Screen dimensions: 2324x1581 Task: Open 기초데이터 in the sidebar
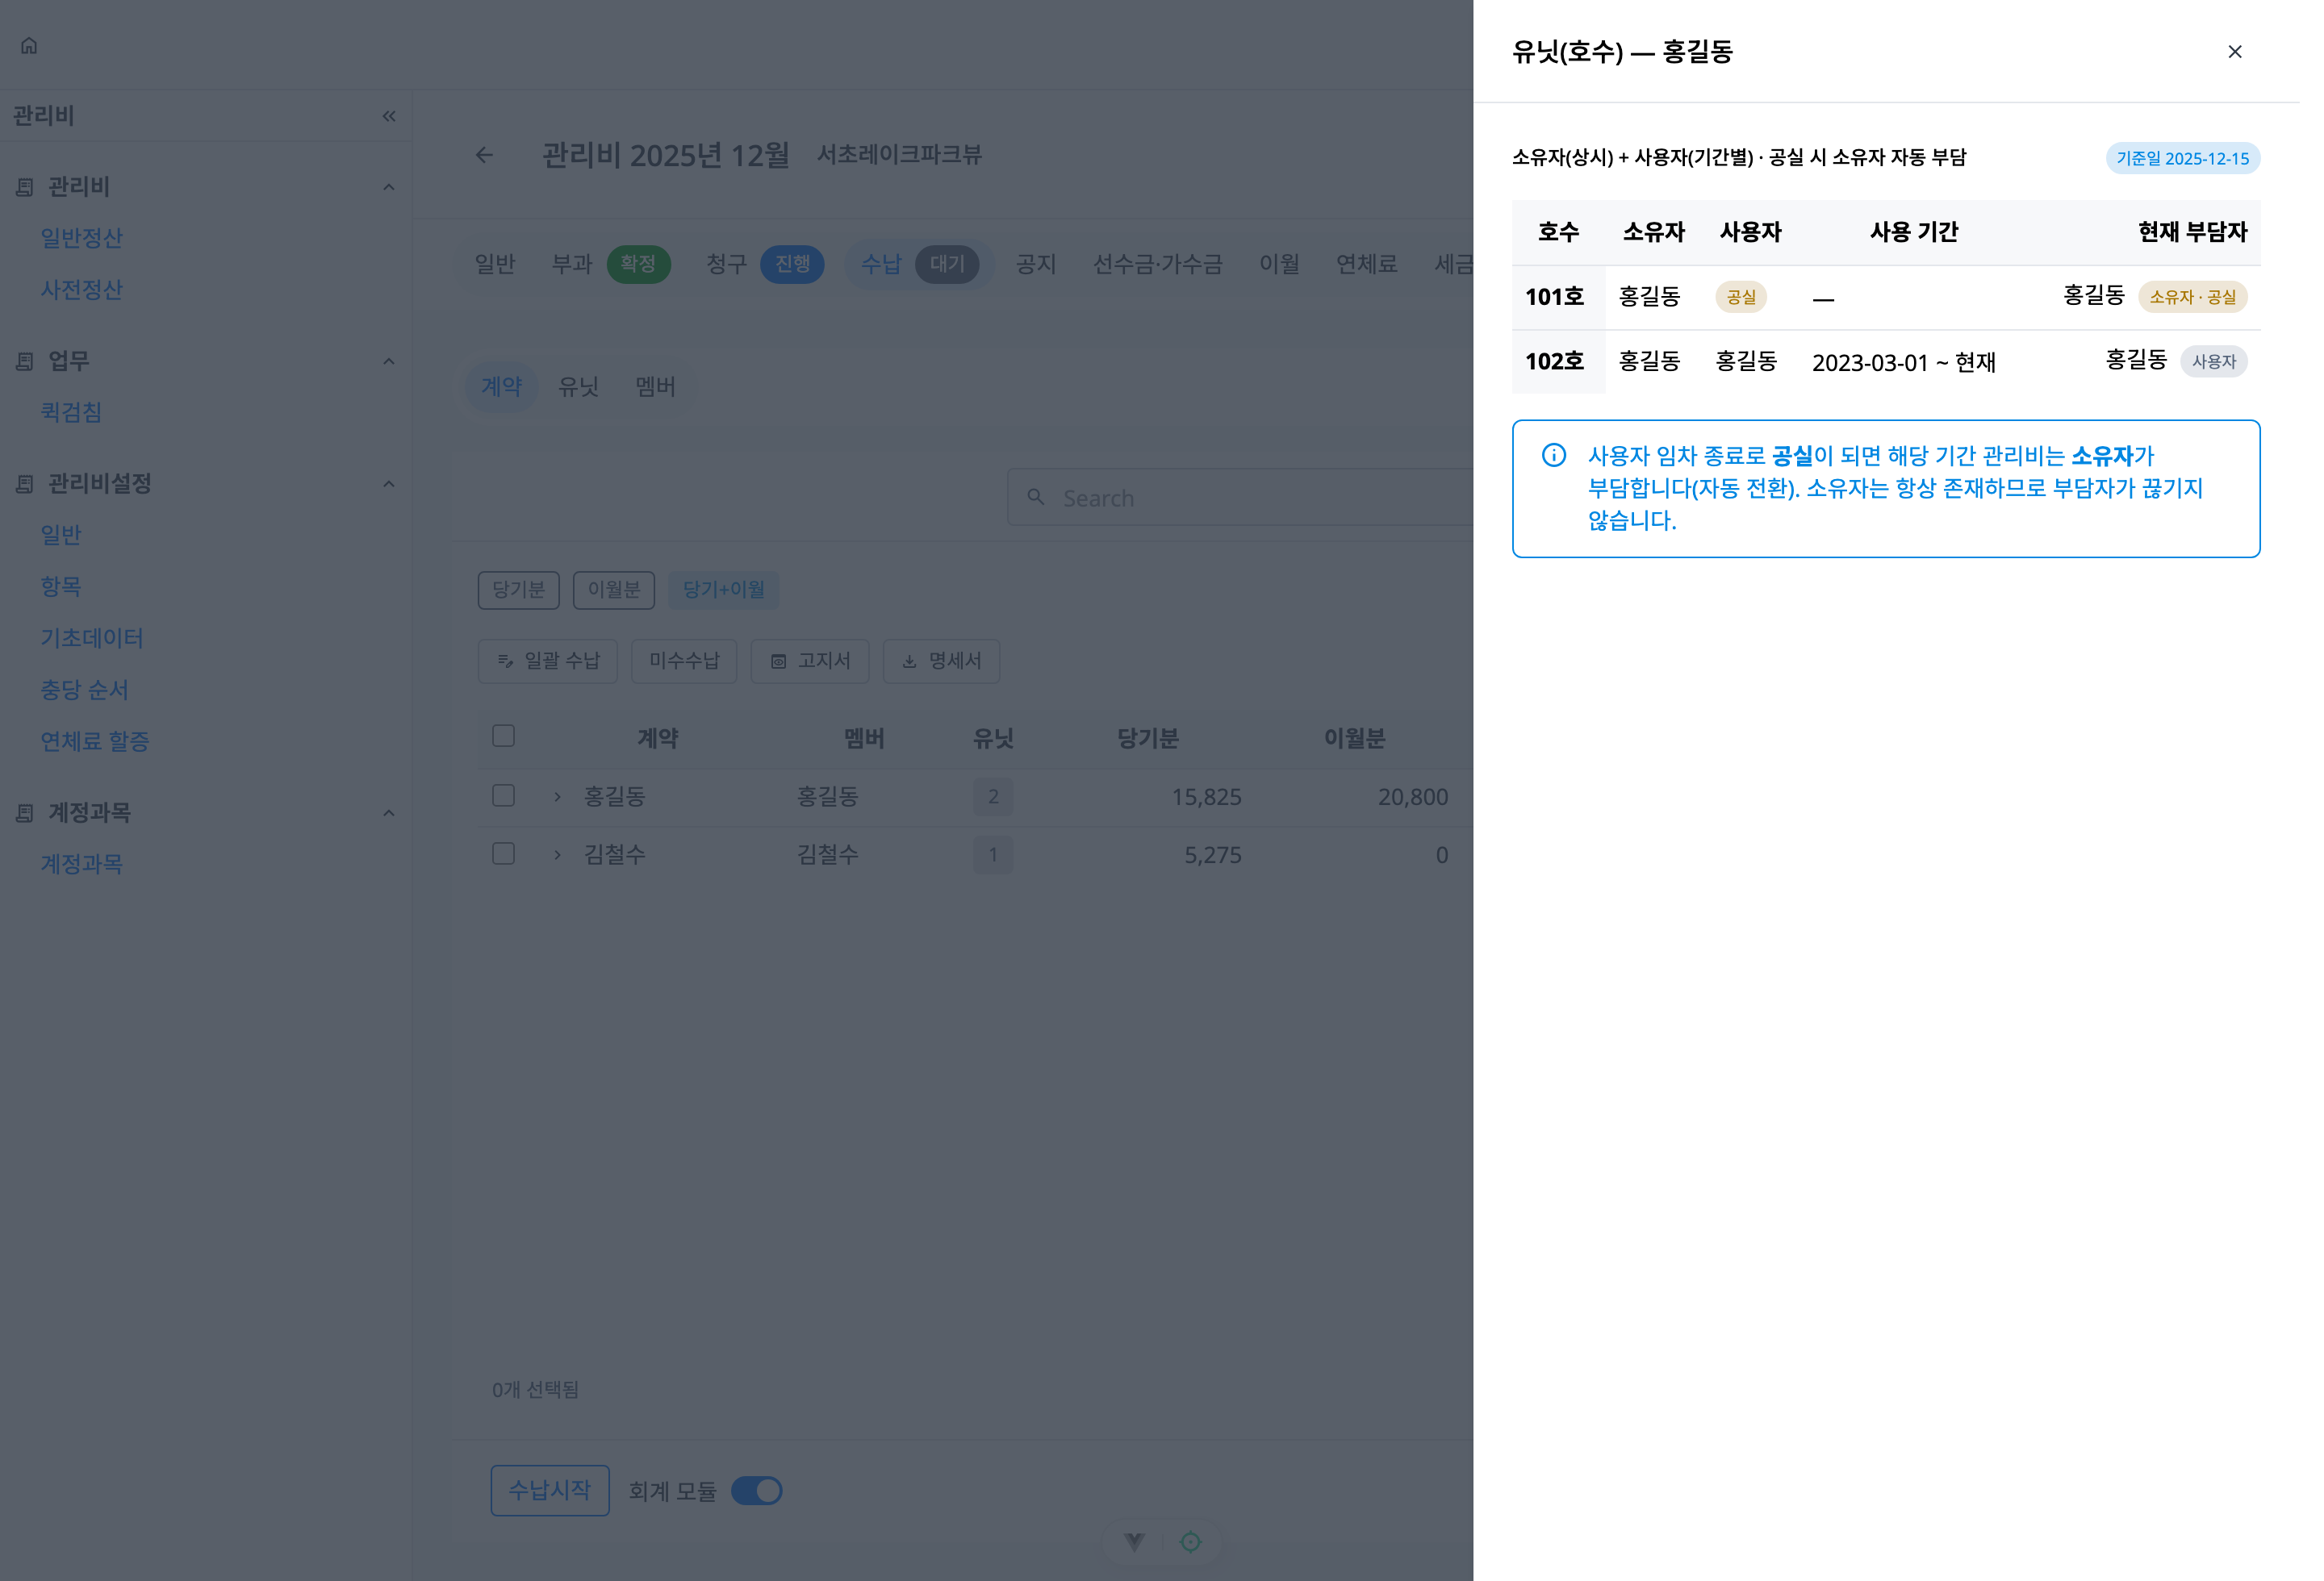coord(92,639)
